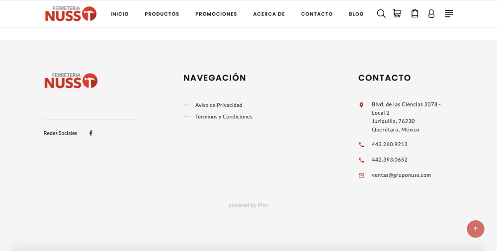This screenshot has height=251, width=497.
Task: Email ventas@gruponuss.com address link
Action: [x=401, y=175]
